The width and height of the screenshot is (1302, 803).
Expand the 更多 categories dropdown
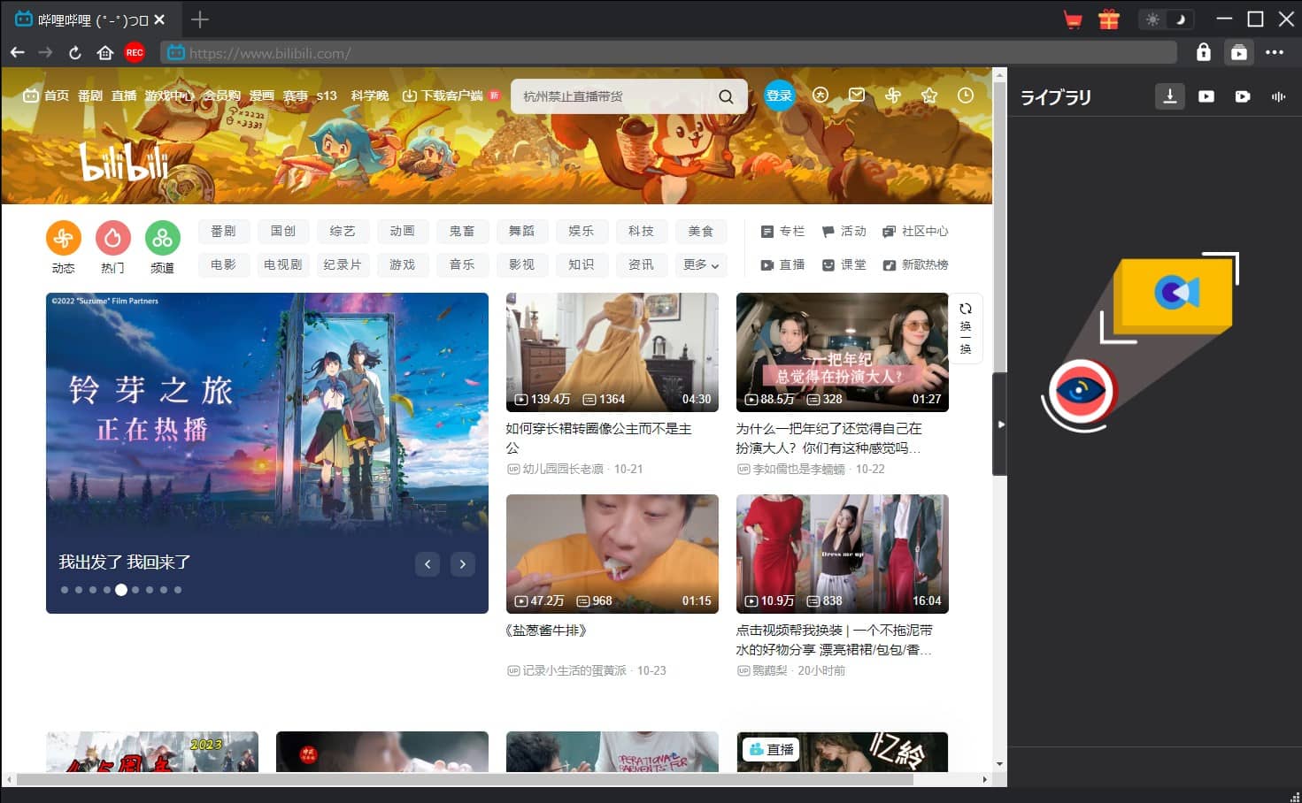point(701,264)
